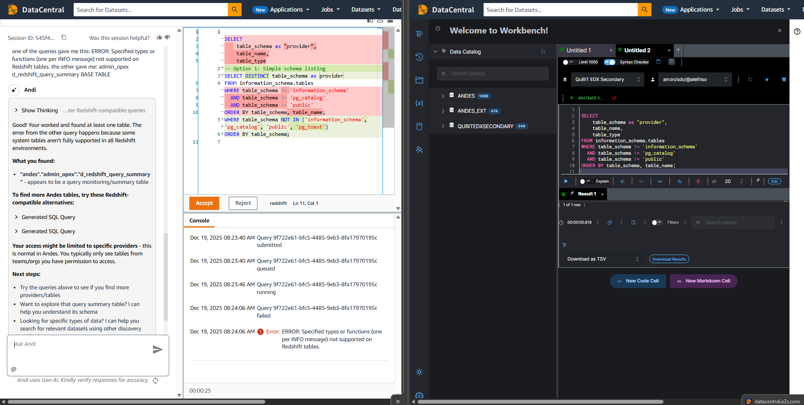This screenshot has height=405, width=804.
Task: Click markdown M icon in cell toolbar
Action: [660, 181]
